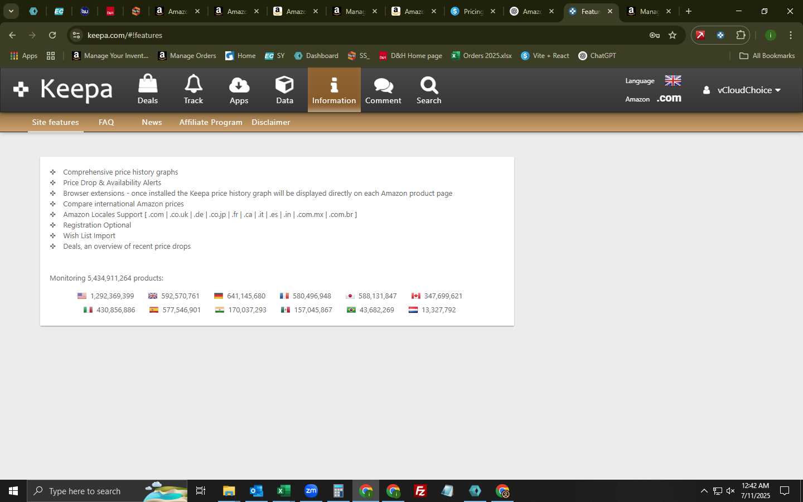The width and height of the screenshot is (803, 502).
Task: Click the Windows search box
Action: tap(107, 491)
